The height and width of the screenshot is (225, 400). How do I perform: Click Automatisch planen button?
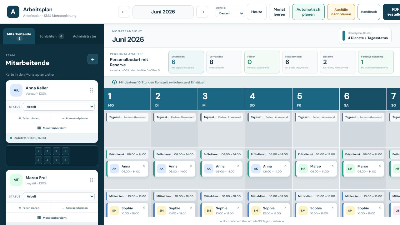(x=308, y=12)
